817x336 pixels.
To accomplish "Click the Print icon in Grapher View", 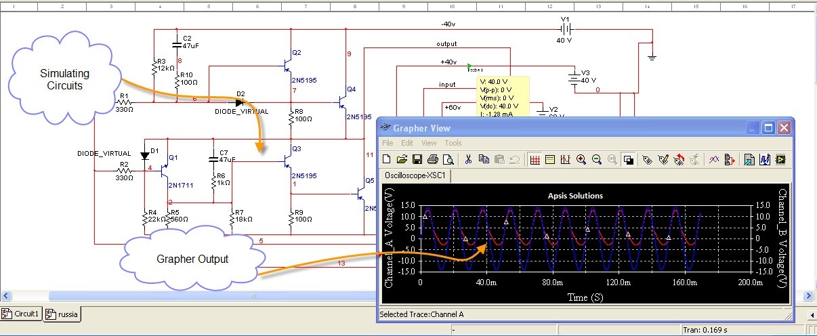I will pos(433,160).
